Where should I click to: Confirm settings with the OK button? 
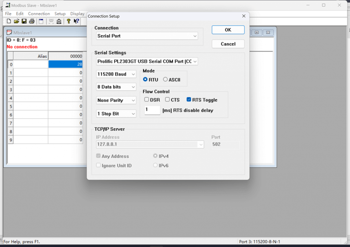[x=228, y=30]
